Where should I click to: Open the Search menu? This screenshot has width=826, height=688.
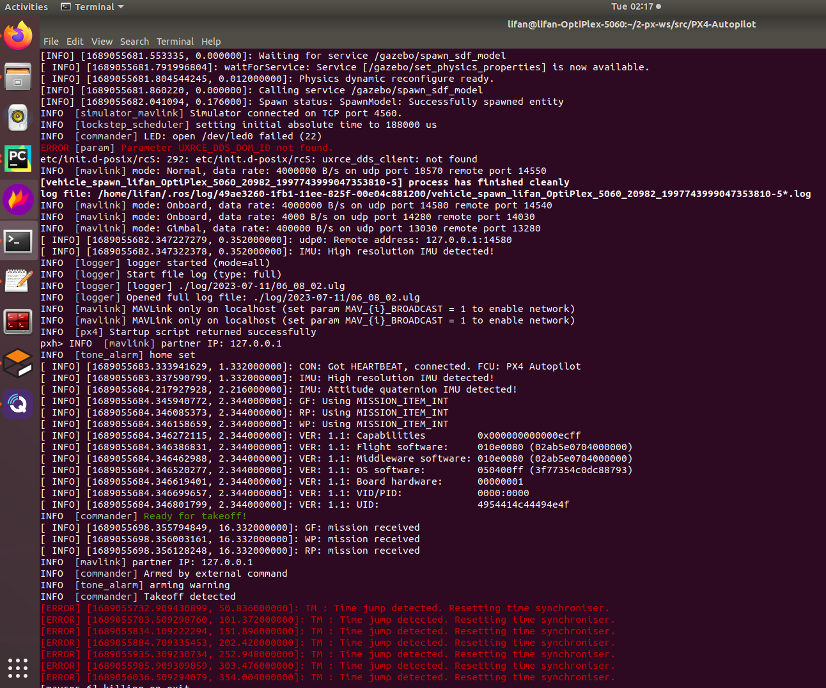point(134,41)
